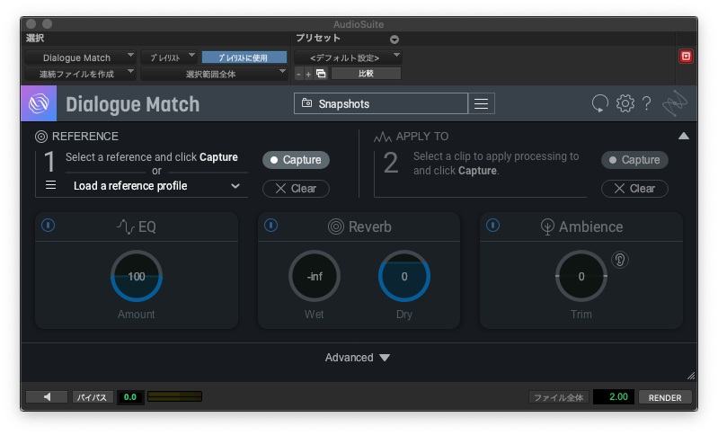Toggle the 比較 compare button

click(366, 74)
